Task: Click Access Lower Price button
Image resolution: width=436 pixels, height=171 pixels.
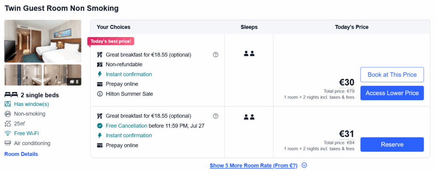Action: [392, 93]
